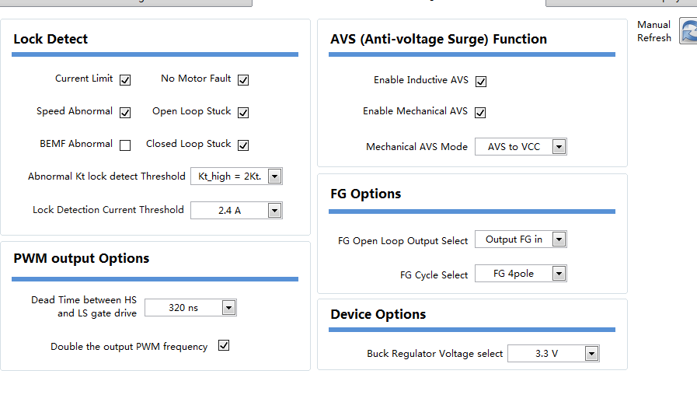Screen dimensions: 697x395
Task: Open Abnormal Kt lock detect Threshold dropdown
Action: (274, 177)
